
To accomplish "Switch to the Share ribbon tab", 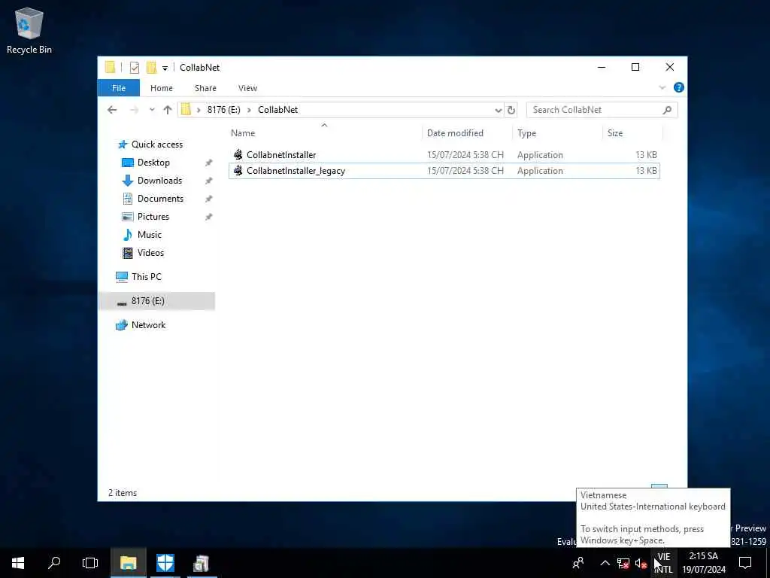I will click(205, 88).
